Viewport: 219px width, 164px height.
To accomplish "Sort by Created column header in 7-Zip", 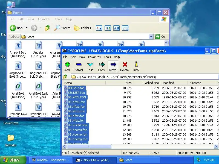I will pos(201,83).
